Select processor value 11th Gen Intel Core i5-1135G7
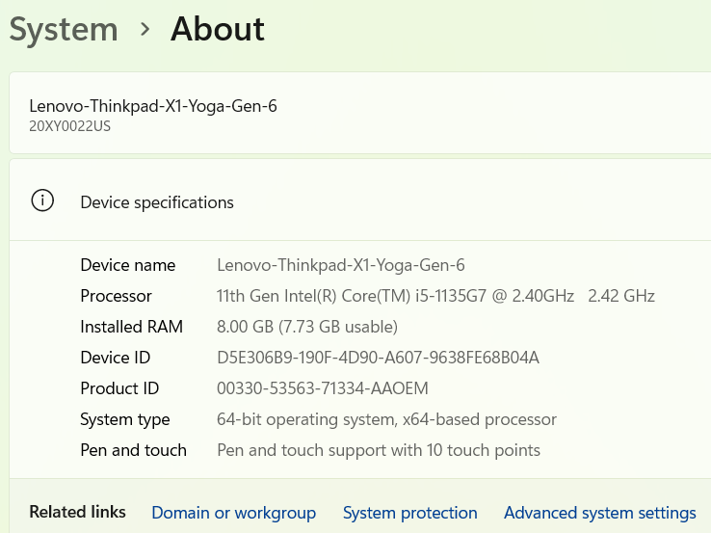This screenshot has height=533, width=711. click(x=435, y=296)
